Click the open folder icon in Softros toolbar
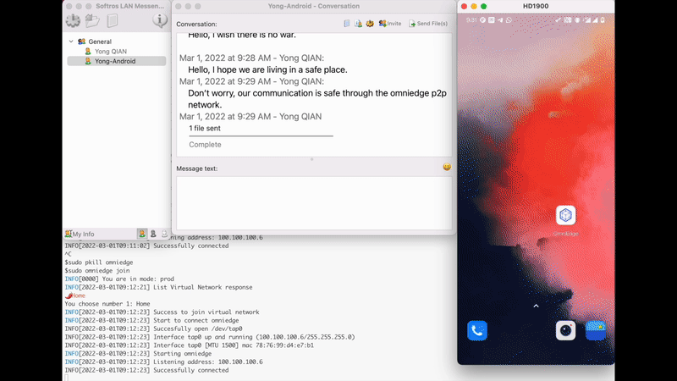The image size is (677, 381). point(93,20)
